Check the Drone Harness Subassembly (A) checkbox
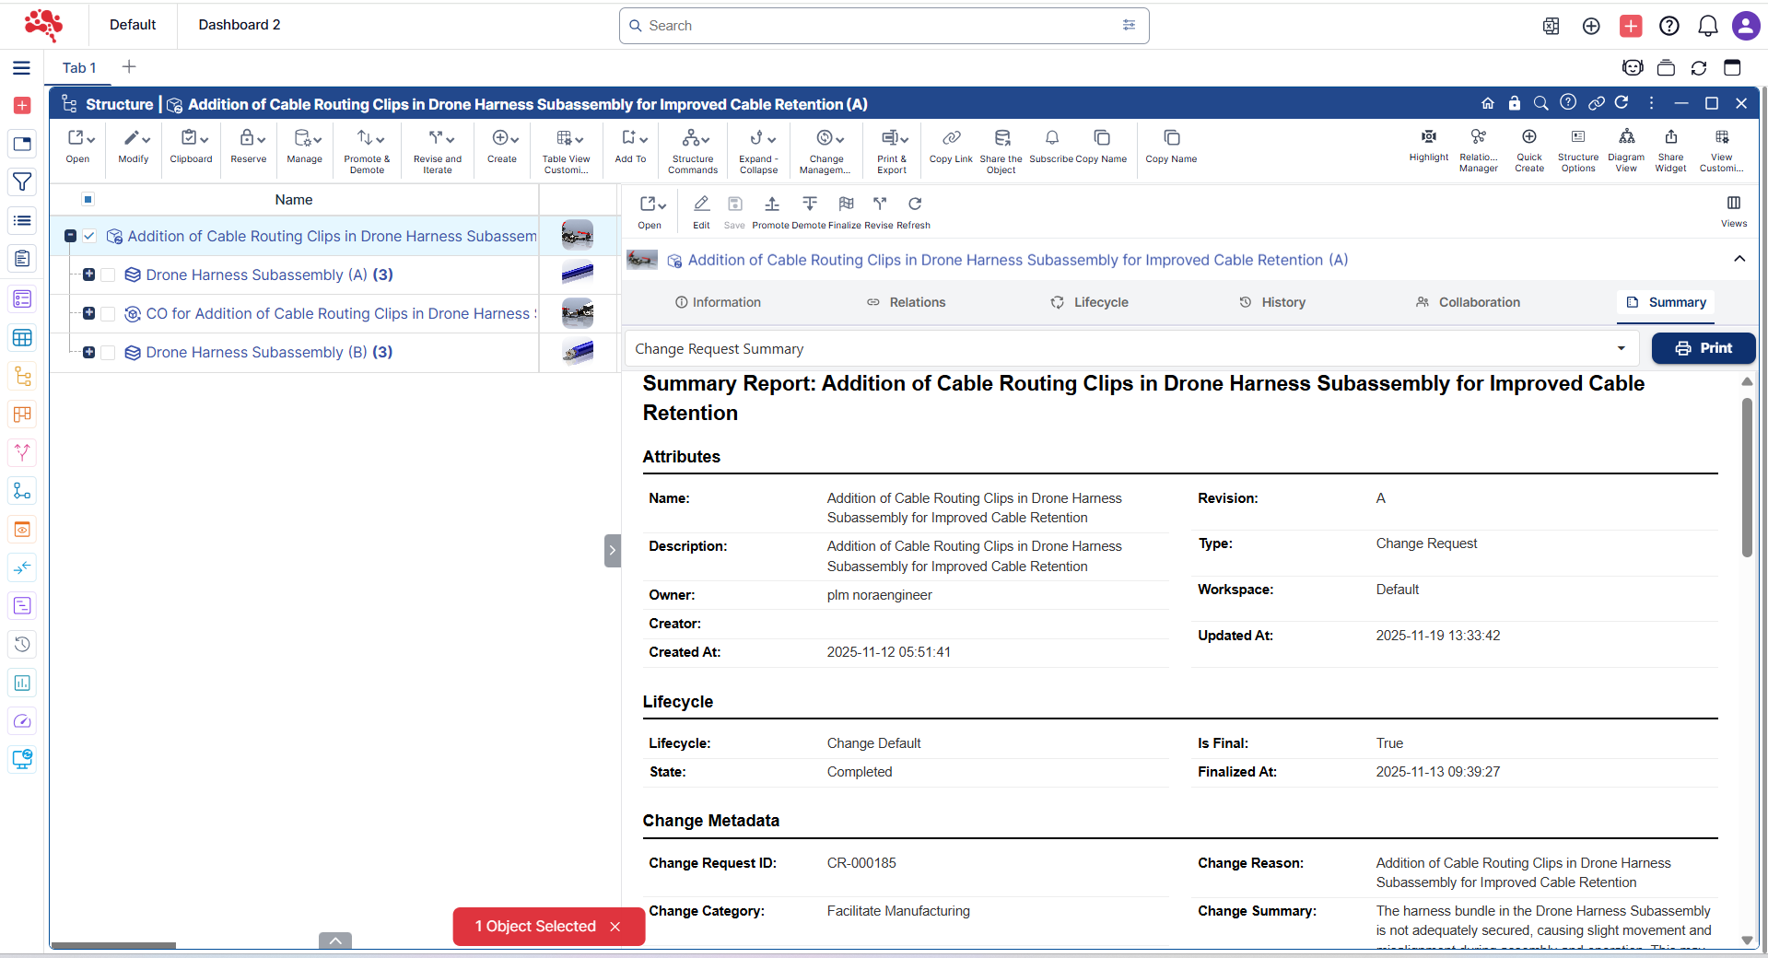Screen dimensions: 1768x958 (108, 275)
